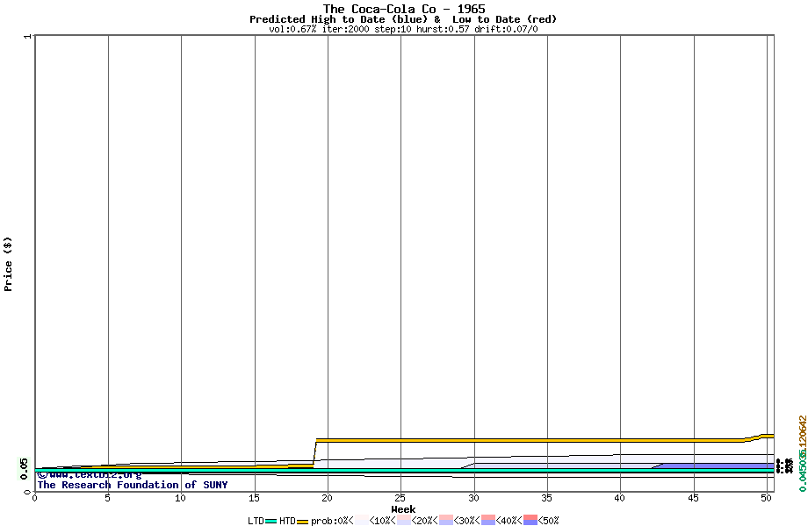Image resolution: width=808 pixels, height=526 pixels.
Task: Click the x-axis tick label '10'
Action: point(180,498)
